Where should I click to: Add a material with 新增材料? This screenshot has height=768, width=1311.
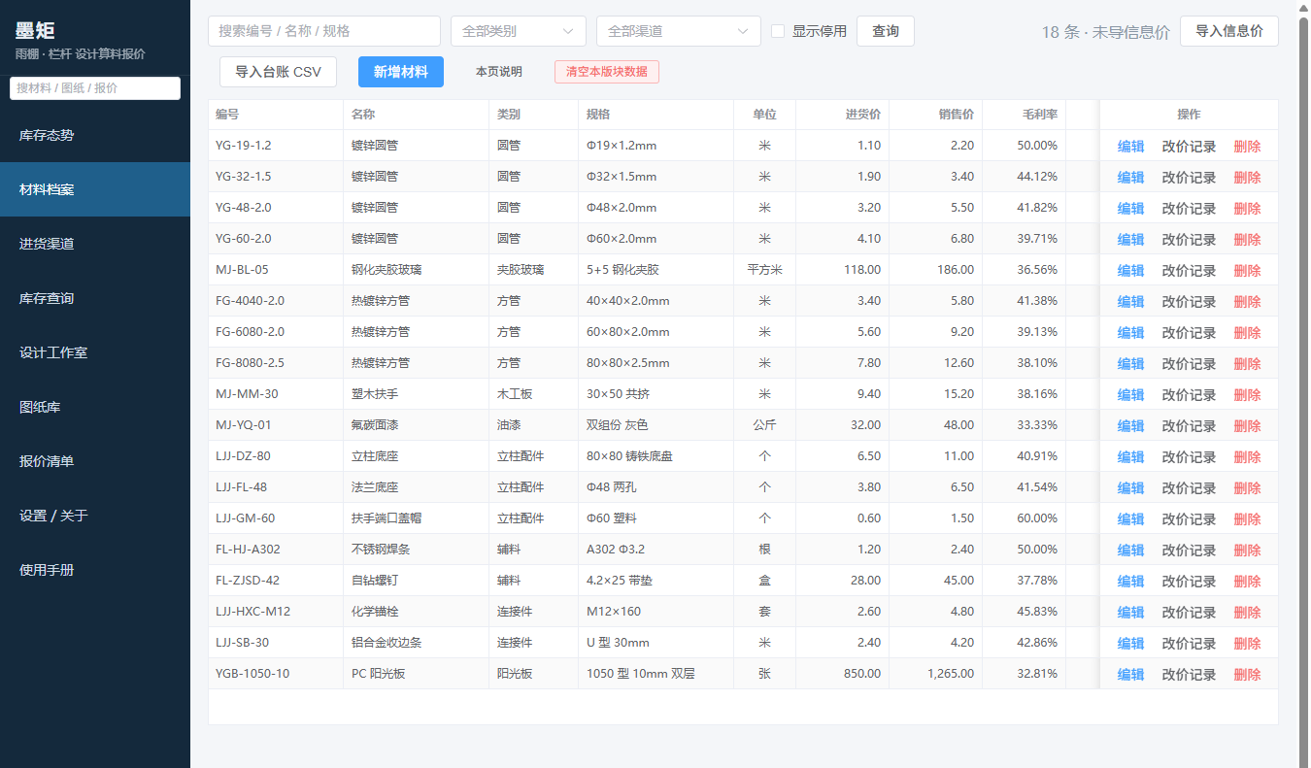click(401, 72)
